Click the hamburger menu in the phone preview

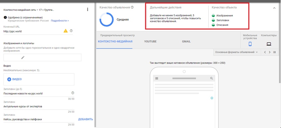point(157,78)
